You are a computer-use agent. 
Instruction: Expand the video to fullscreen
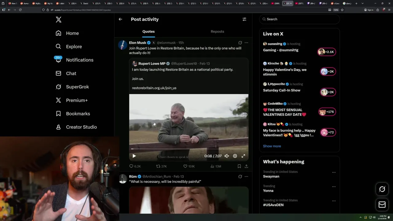(x=243, y=156)
